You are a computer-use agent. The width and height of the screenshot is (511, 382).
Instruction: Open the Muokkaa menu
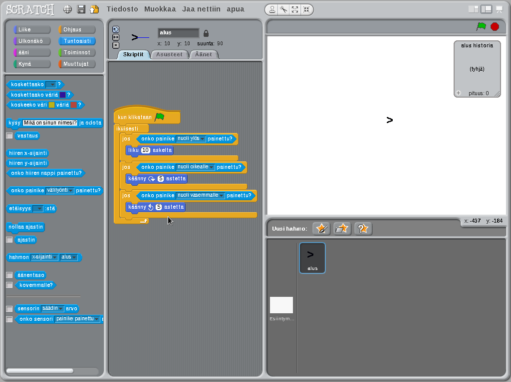coord(160,9)
